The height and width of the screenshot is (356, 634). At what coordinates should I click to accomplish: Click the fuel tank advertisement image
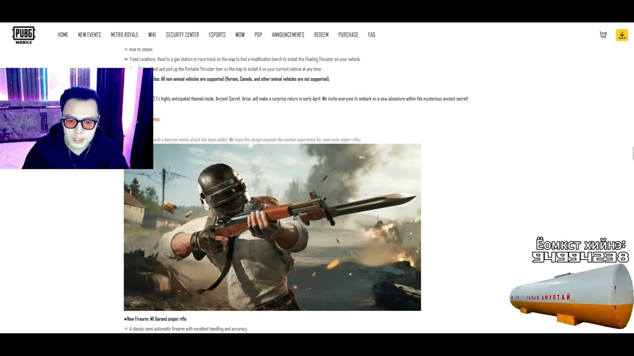(572, 297)
